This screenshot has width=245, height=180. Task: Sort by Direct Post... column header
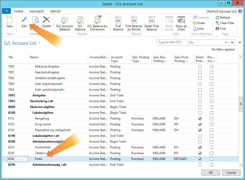pyautogui.click(x=200, y=59)
